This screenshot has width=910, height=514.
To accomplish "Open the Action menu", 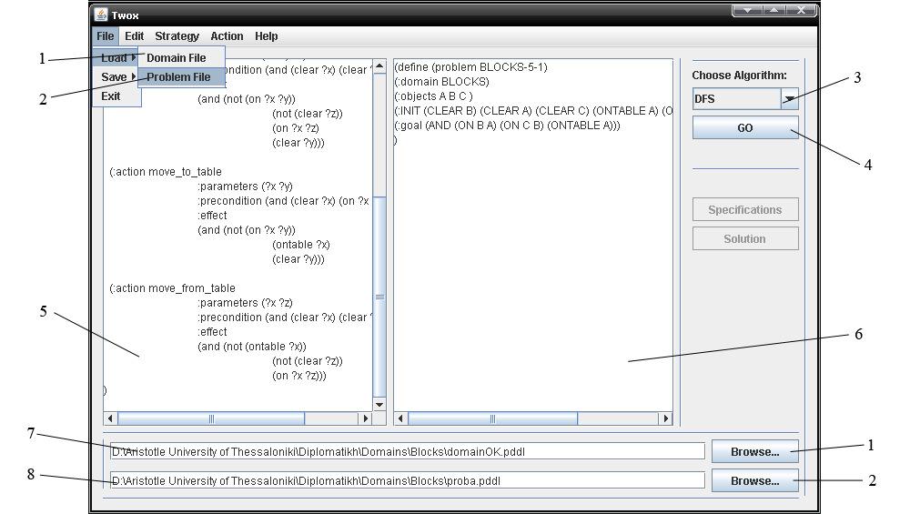I will point(227,36).
